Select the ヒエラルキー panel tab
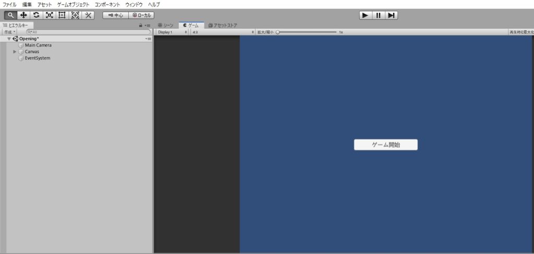The height and width of the screenshot is (254, 534). (16, 26)
